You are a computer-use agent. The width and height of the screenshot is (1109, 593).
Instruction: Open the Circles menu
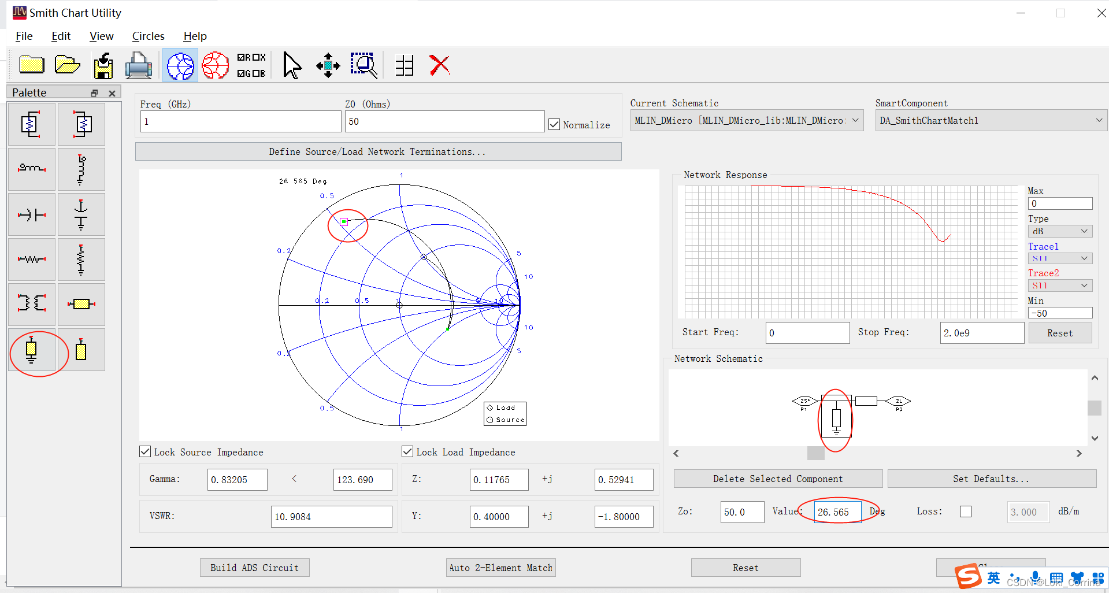148,36
